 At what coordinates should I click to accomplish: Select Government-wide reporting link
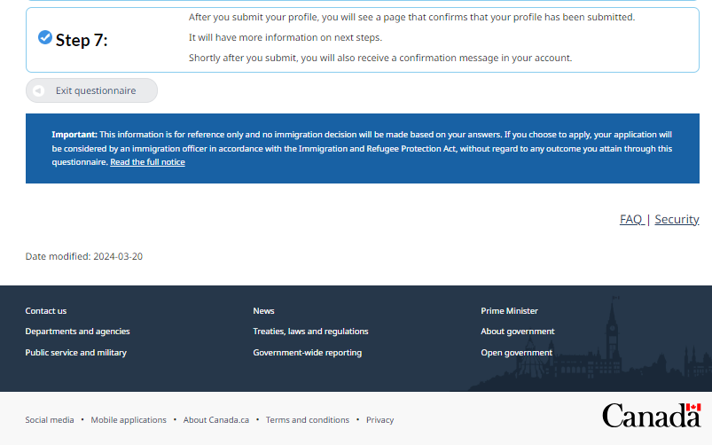[307, 353]
